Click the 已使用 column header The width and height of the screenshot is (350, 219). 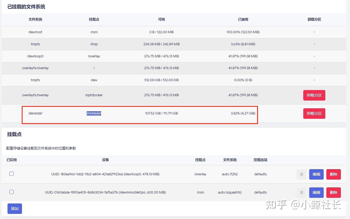click(243, 19)
